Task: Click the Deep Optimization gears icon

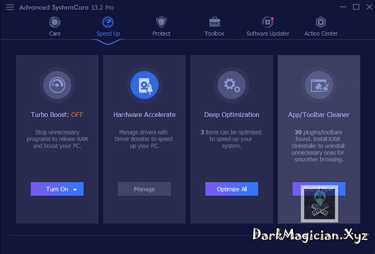Action: coord(232,85)
